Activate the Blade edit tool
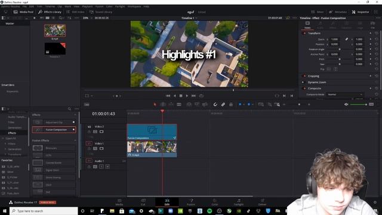Screen dimensions: 382x215 (x=179, y=105)
